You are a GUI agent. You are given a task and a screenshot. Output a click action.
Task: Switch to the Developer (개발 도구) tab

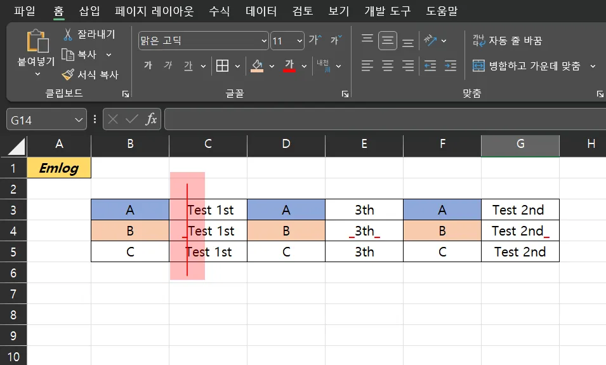388,11
